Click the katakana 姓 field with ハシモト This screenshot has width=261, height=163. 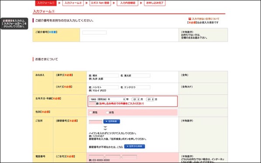point(105,87)
